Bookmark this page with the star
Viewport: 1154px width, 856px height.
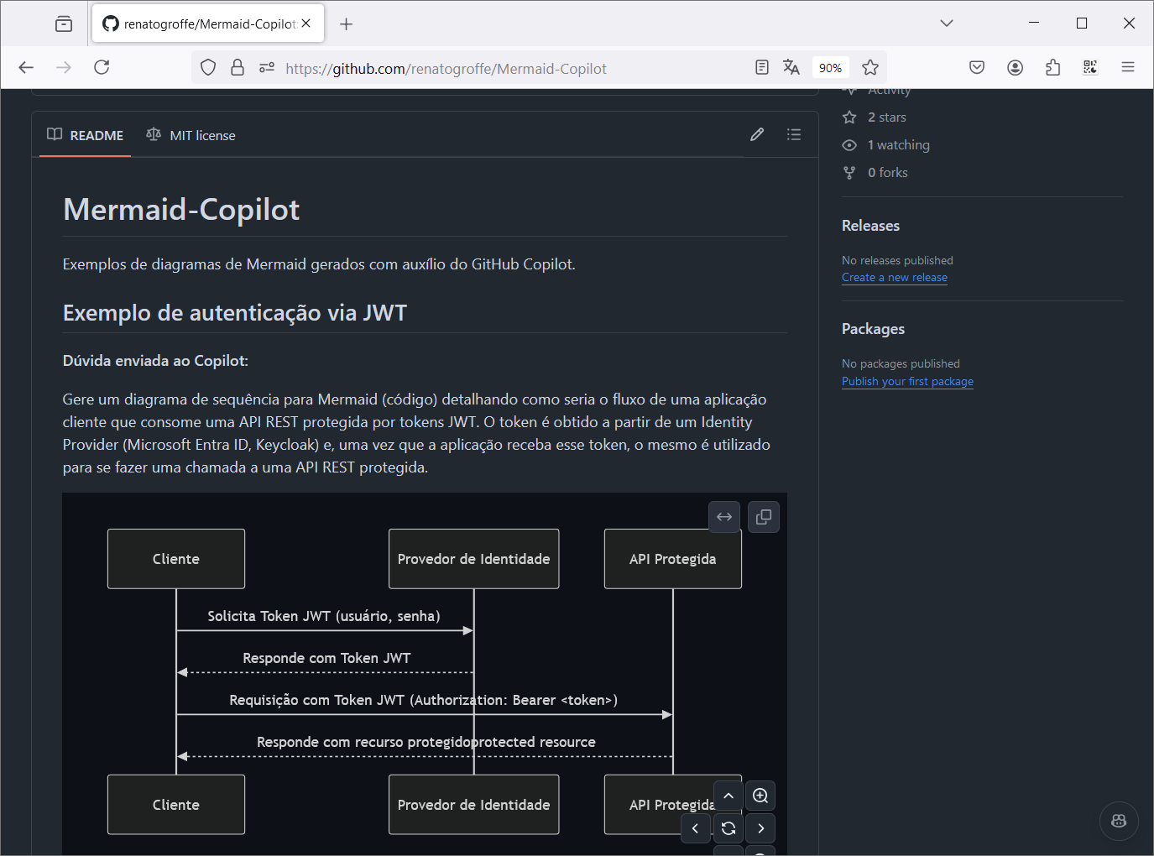point(870,67)
